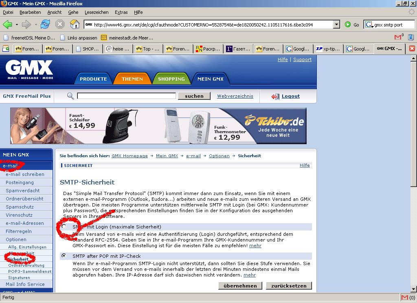Open a new tab with the tab bar icon
The width and height of the screenshot is (417, 303).
[6, 49]
